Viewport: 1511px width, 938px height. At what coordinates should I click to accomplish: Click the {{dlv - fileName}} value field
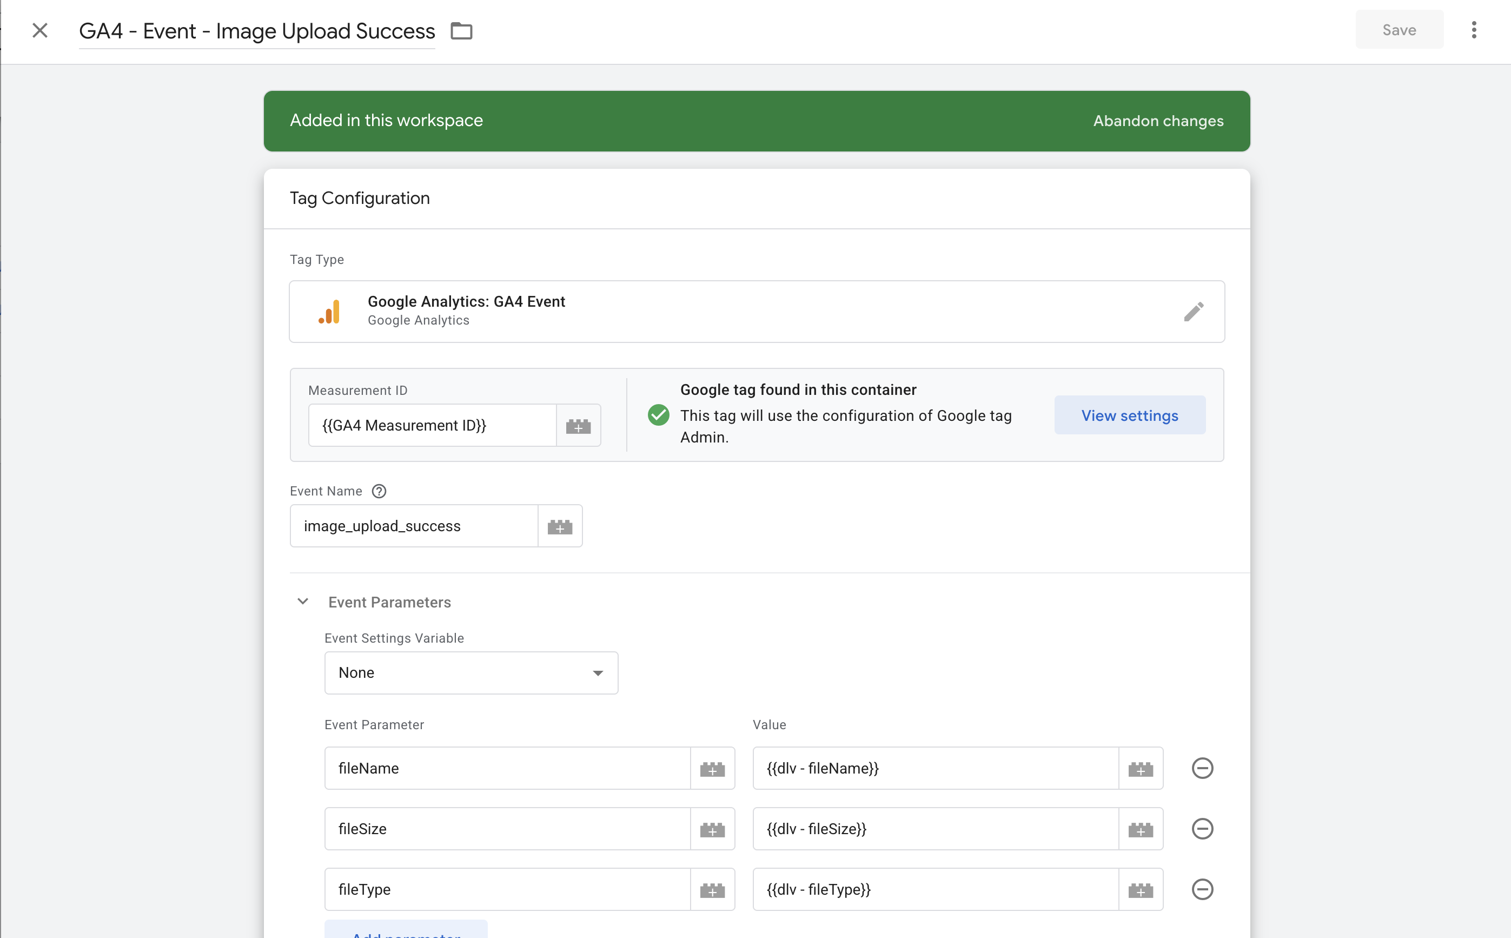(x=936, y=768)
